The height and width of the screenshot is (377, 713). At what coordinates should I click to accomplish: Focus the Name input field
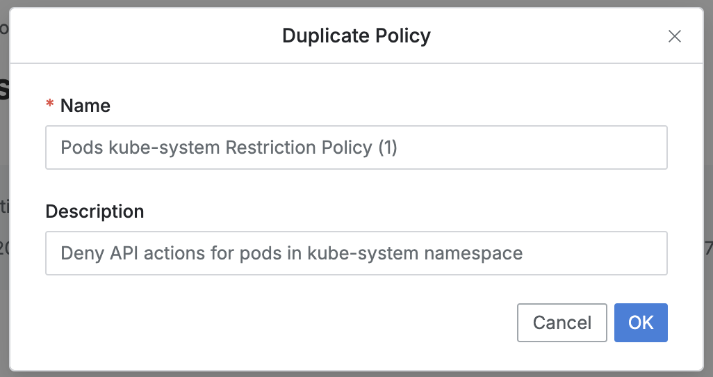coord(356,147)
